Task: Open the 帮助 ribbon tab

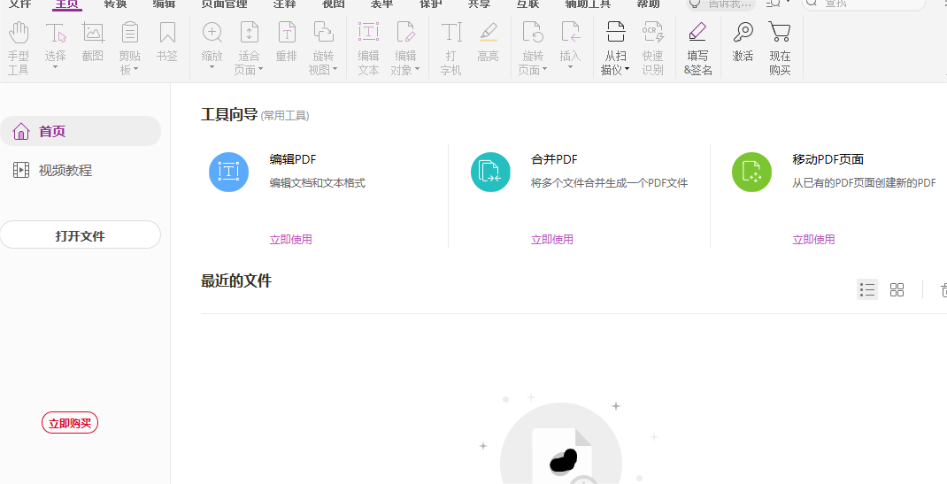Action: tap(648, 4)
